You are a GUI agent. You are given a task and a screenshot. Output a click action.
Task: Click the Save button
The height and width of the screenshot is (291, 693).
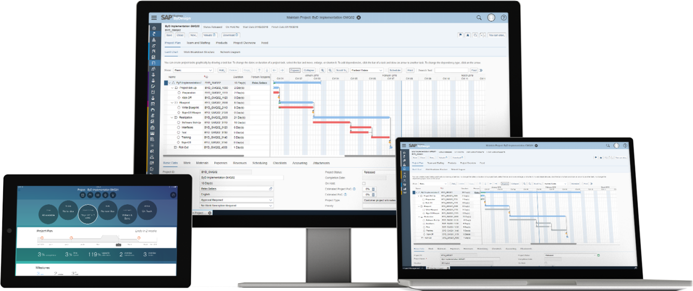169,35
